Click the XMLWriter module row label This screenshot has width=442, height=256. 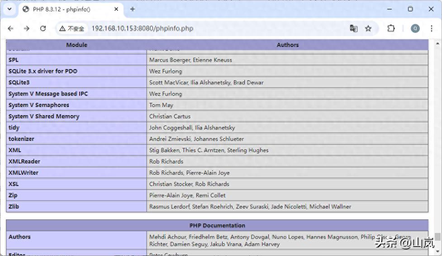tap(24, 173)
